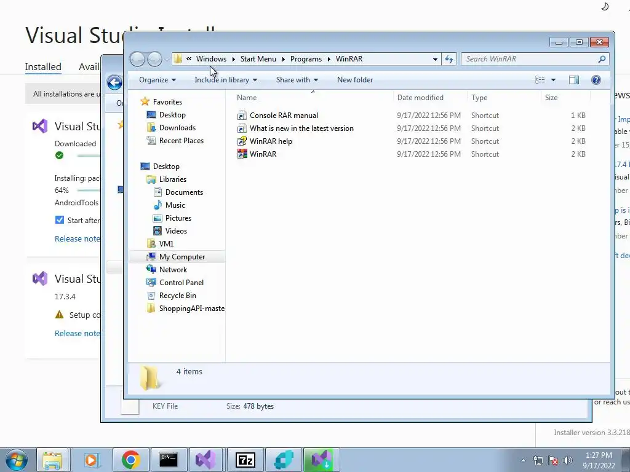Open Libraries in the navigation pane
The height and width of the screenshot is (472, 630).
click(x=173, y=179)
